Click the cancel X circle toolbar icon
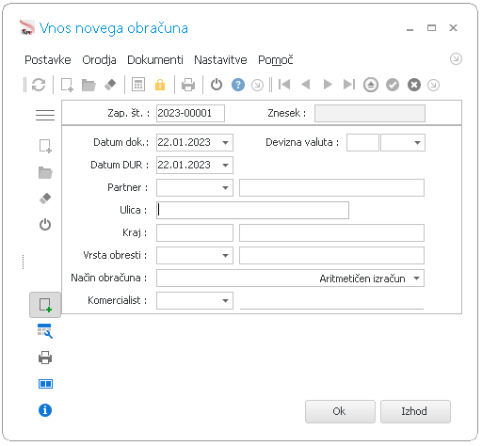This screenshot has width=482, height=446. click(414, 85)
